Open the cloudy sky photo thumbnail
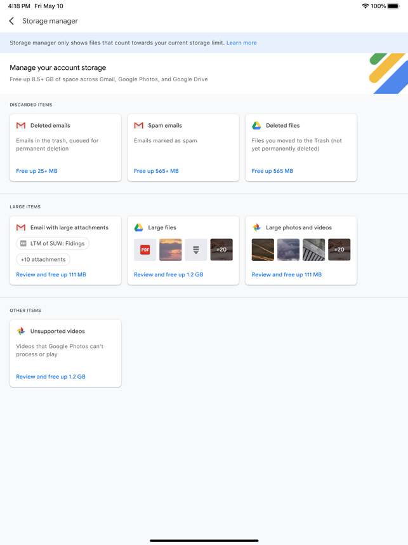The width and height of the screenshot is (408, 545). pyautogui.click(x=288, y=250)
